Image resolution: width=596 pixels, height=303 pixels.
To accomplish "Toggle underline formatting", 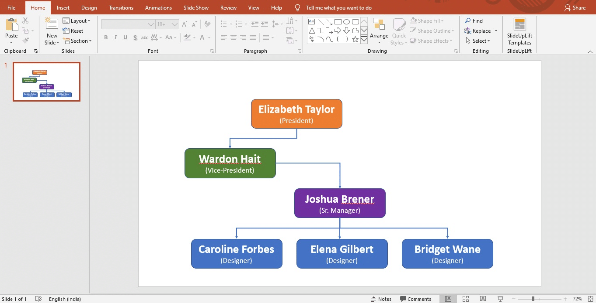I will pyautogui.click(x=125, y=37).
